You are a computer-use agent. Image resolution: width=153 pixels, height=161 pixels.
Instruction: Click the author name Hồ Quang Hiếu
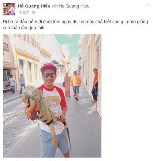34,6
